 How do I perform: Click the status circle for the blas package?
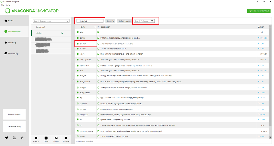[x=98, y=32]
